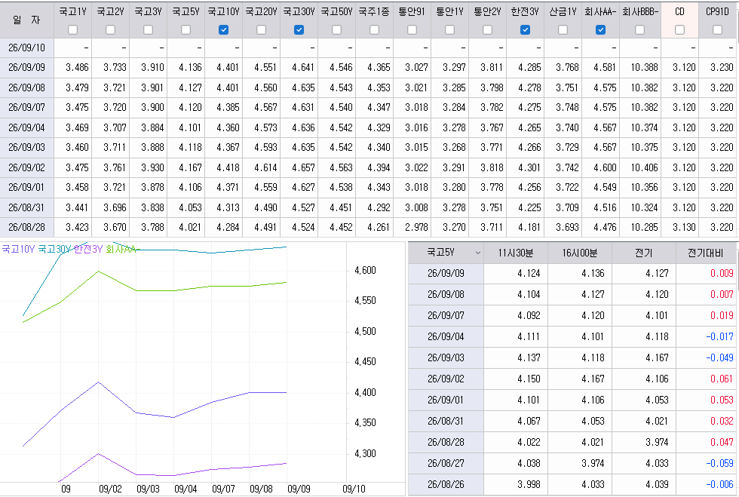Enable the 국고20Y checkbox

click(x=261, y=29)
